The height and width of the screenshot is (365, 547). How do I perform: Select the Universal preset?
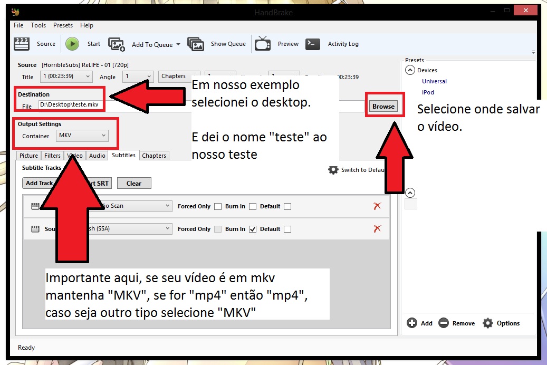pos(434,81)
